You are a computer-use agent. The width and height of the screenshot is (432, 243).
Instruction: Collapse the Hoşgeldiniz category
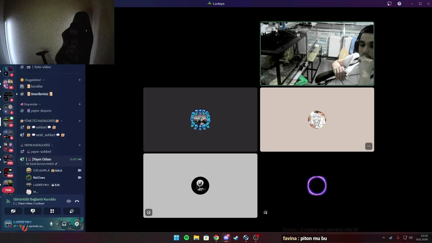click(33, 80)
